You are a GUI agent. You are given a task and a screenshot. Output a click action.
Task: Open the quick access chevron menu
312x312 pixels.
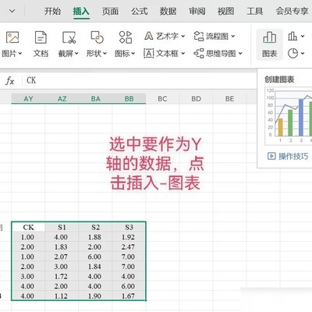click(x=12, y=11)
